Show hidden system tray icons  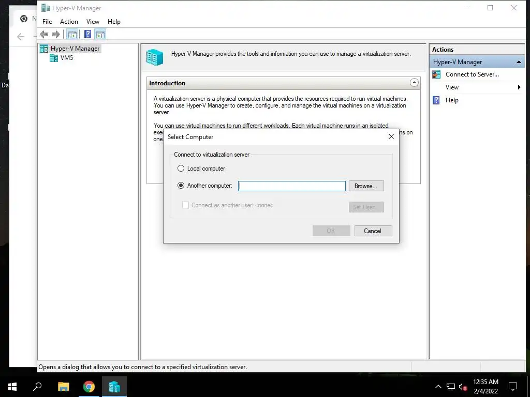[438, 387]
